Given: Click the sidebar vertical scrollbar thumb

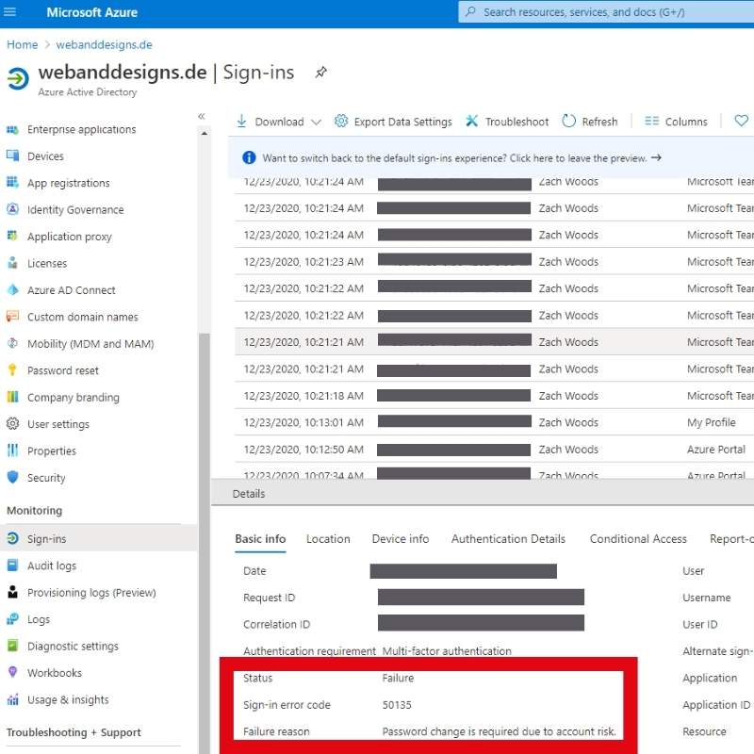Looking at the screenshot, I should [x=205, y=544].
